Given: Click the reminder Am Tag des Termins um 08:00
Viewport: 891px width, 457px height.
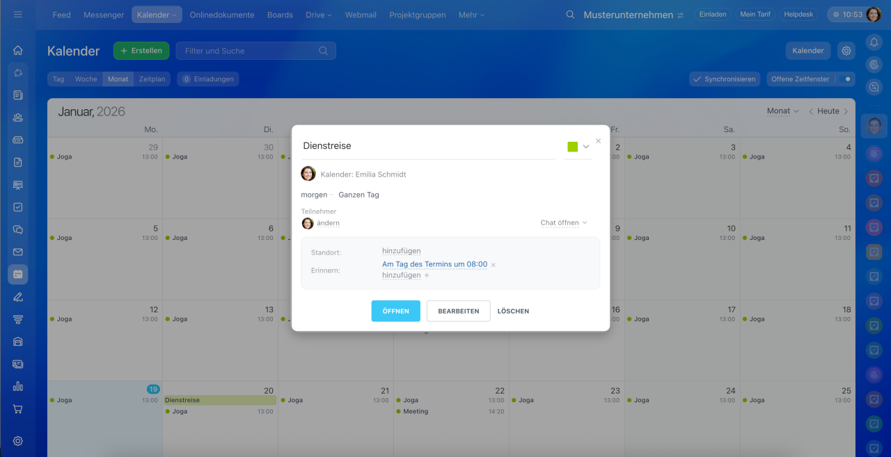Looking at the screenshot, I should [x=434, y=264].
